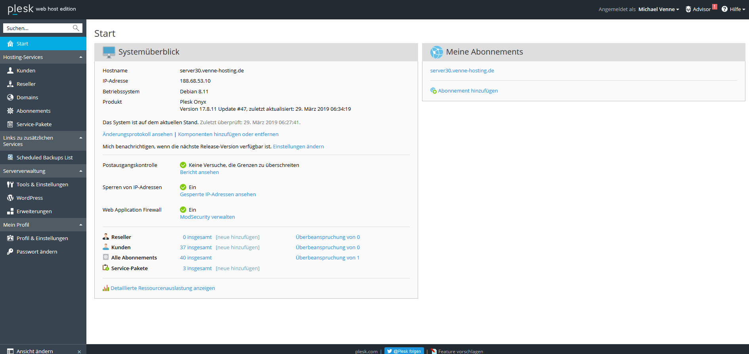This screenshot has height=354, width=749.
Task: Close the Ansicht ändern panel
Action: click(79, 352)
